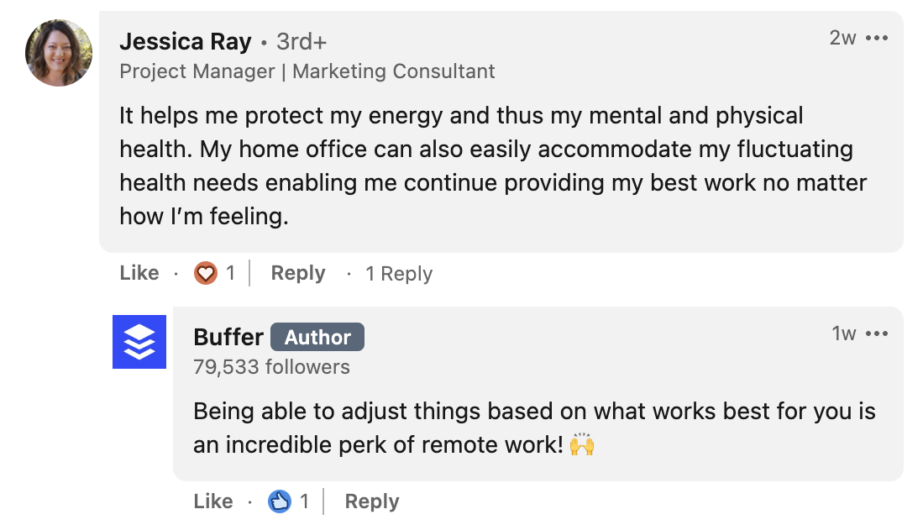
Task: Click the thumbs-up reaction icon on Buffer's reply
Action: 279,501
